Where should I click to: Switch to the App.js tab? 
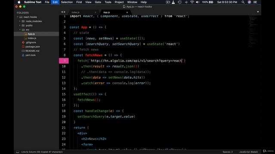click(107, 12)
